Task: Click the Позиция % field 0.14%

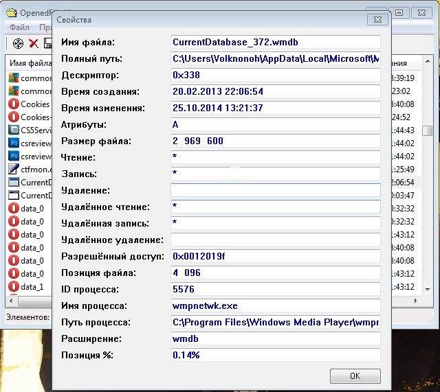Action: [276, 355]
